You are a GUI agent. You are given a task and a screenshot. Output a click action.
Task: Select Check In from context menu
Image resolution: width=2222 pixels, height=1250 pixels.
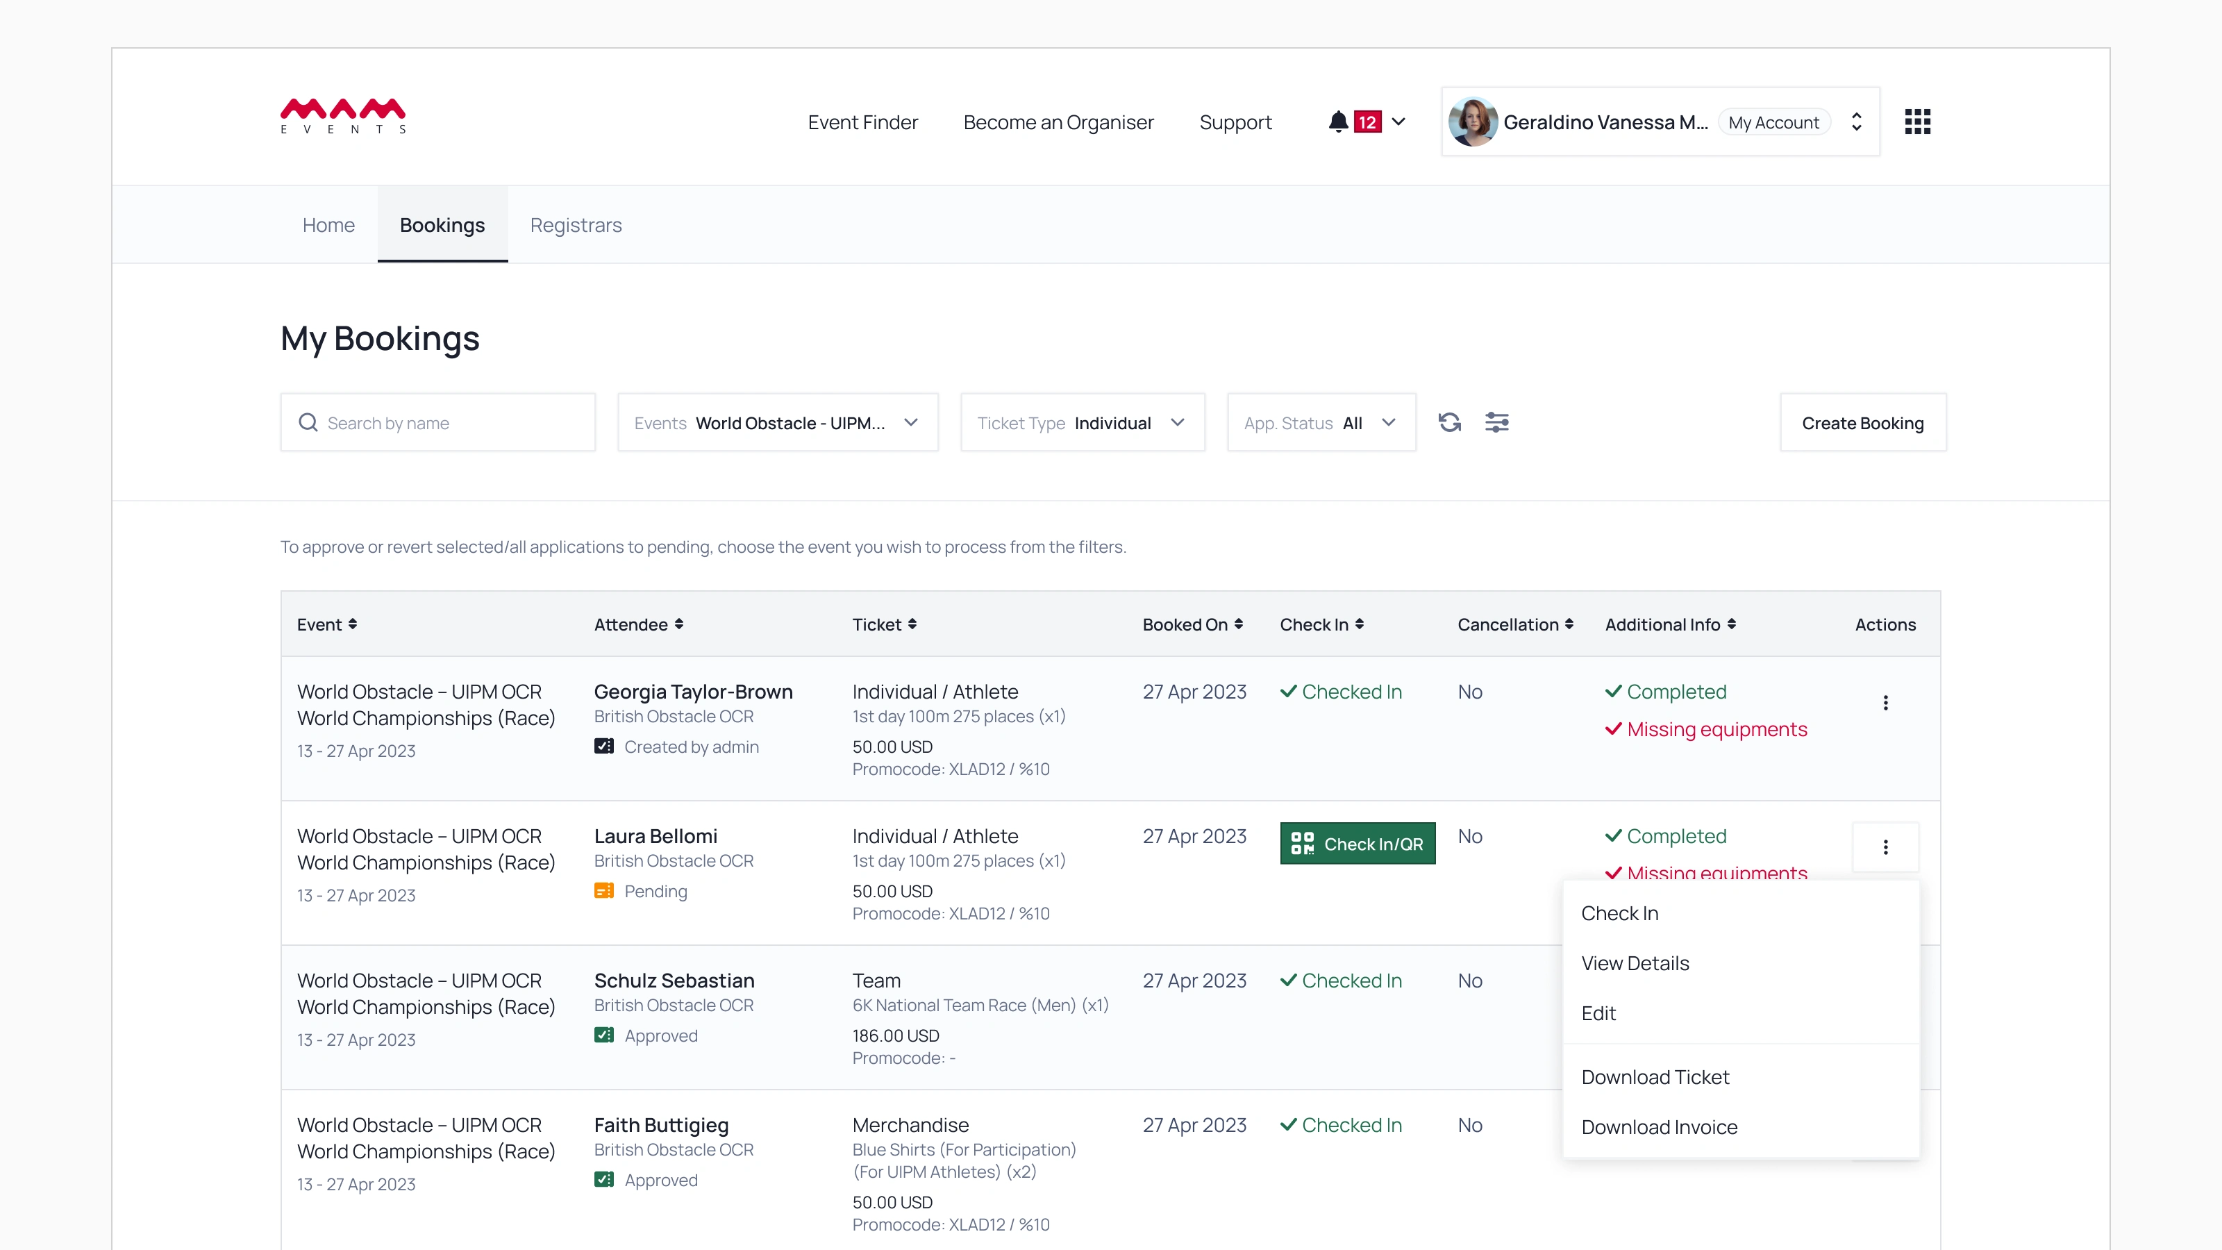[x=1741, y=914]
